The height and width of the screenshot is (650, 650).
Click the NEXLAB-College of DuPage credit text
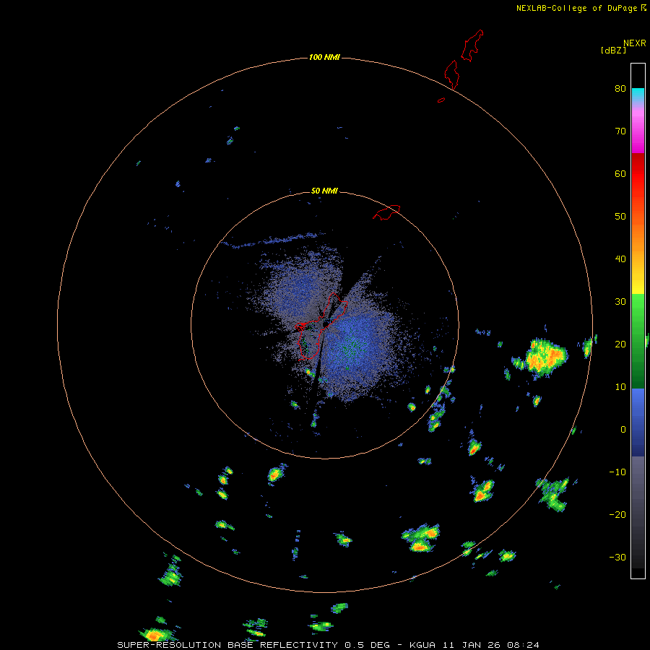tap(577, 8)
